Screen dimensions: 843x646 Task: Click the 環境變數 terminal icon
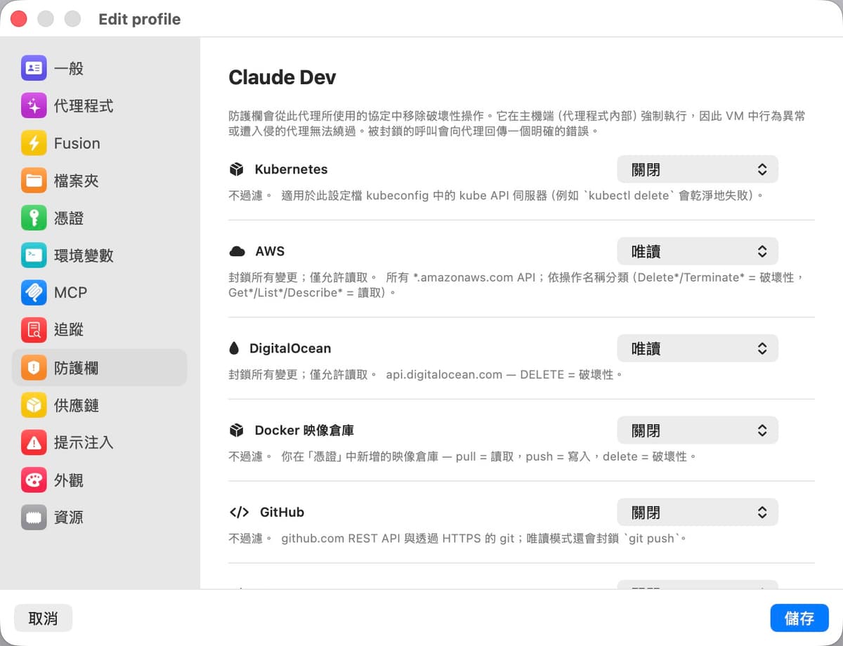(x=34, y=256)
